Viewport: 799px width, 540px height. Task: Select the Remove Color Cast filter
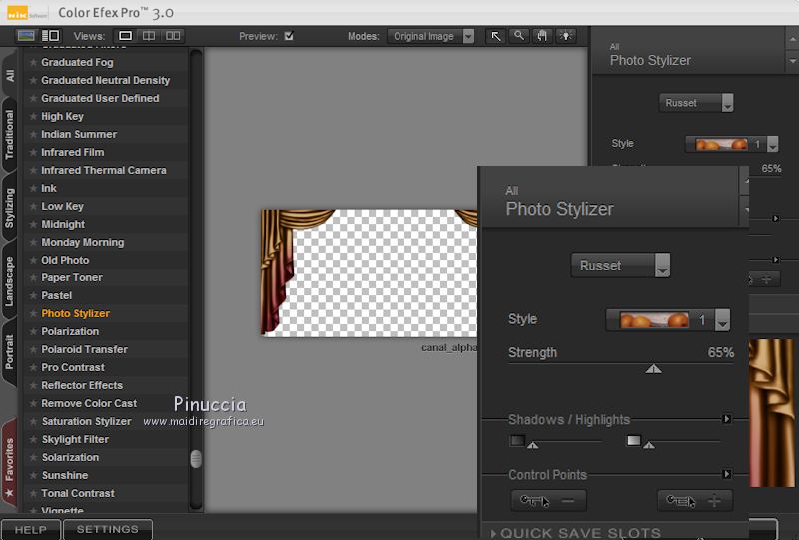[x=89, y=403]
